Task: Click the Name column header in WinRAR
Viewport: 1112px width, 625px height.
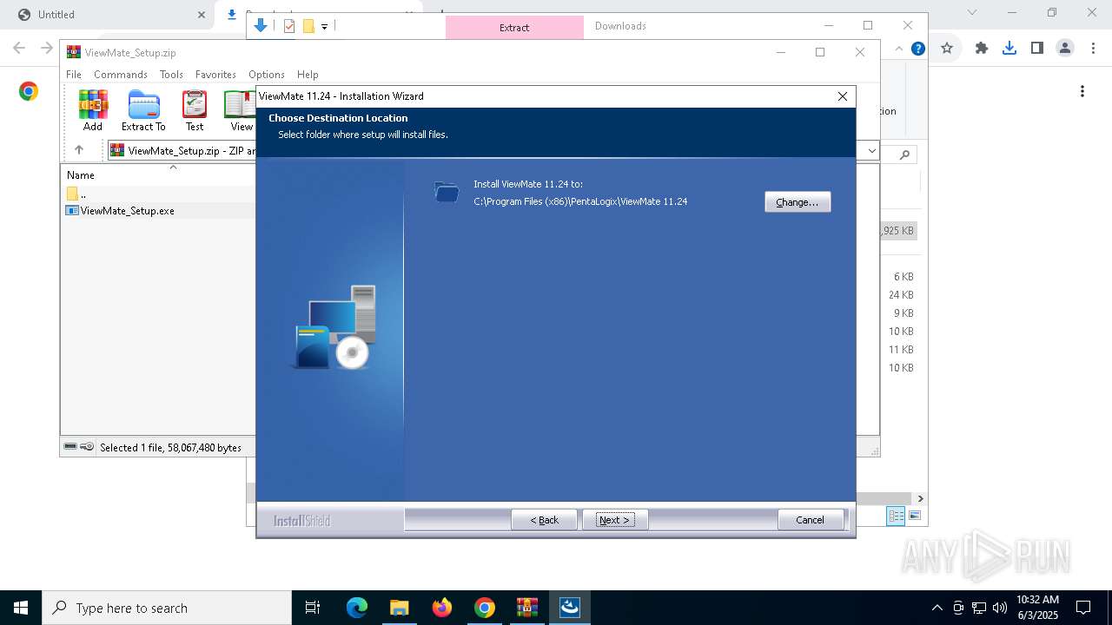Action: tap(81, 175)
